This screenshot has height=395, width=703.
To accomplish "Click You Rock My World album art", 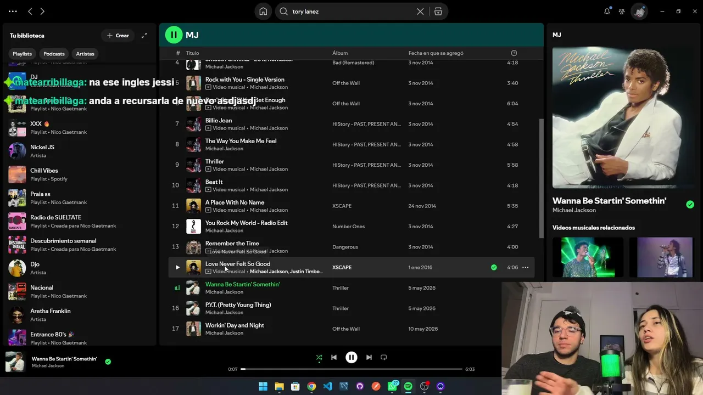I will (x=193, y=227).
